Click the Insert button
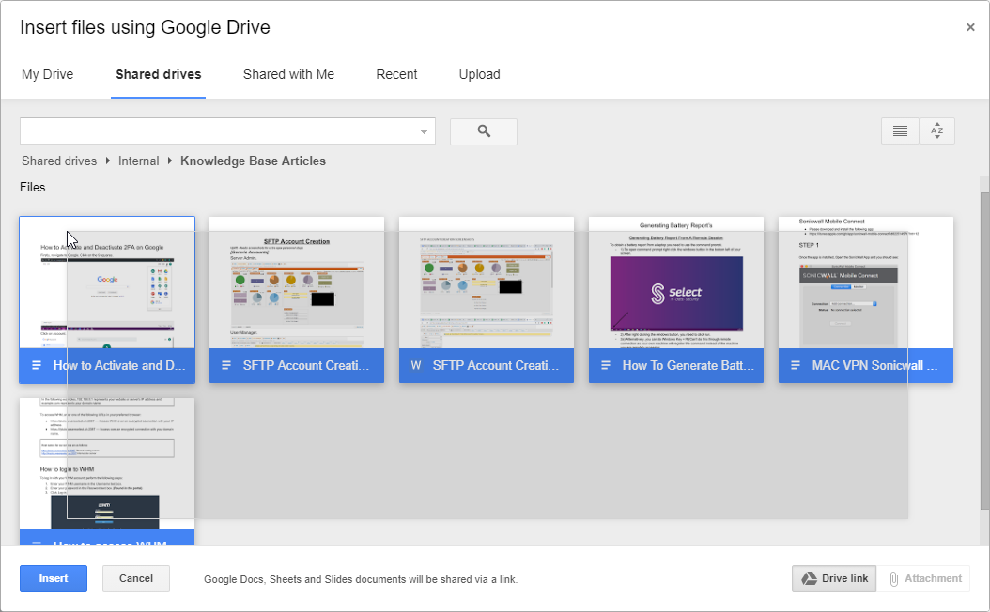The image size is (990, 612). click(54, 578)
